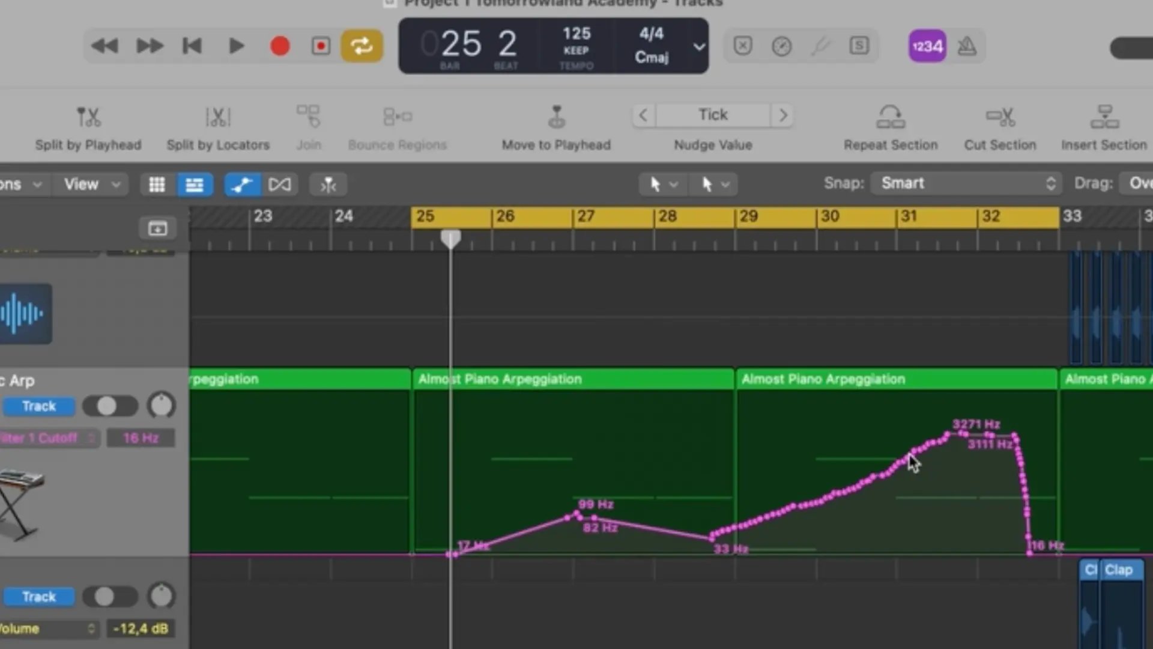The height and width of the screenshot is (649, 1153).
Task: Click the lower track's volume knob
Action: 161,596
